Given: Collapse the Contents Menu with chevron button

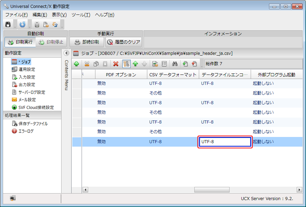Looking at the screenshot, I should tap(66, 53).
